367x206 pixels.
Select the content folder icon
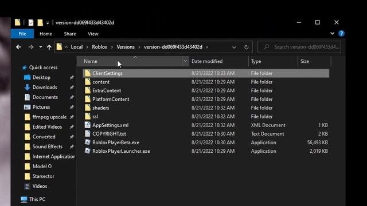tap(88, 82)
